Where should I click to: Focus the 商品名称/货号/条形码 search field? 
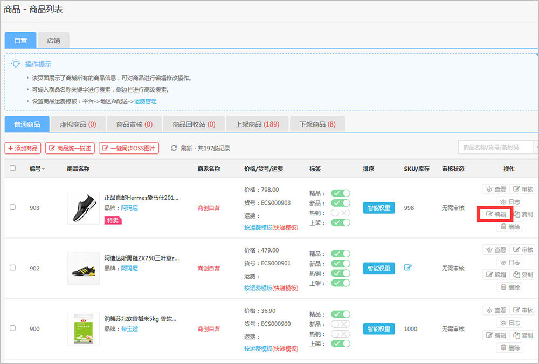496,148
